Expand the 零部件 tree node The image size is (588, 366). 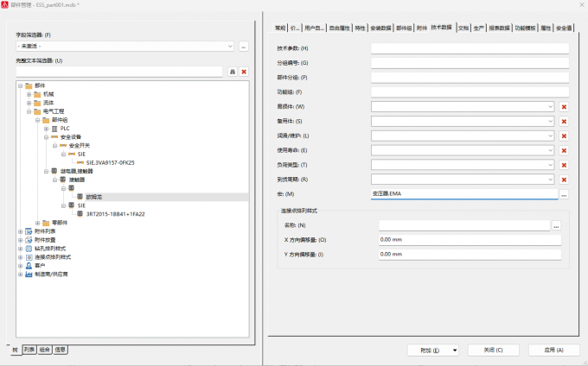37,223
